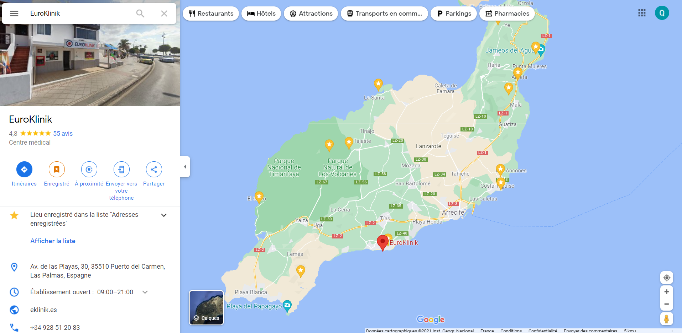
Task: Expand the saved list chevron
Action: pyautogui.click(x=164, y=215)
